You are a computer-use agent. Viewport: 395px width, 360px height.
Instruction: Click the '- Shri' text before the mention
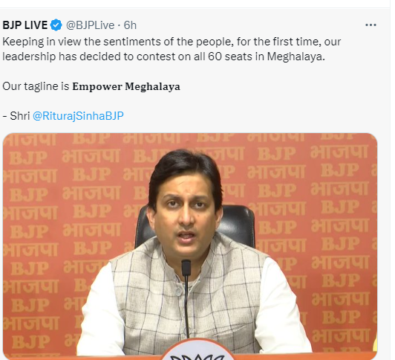pos(16,116)
